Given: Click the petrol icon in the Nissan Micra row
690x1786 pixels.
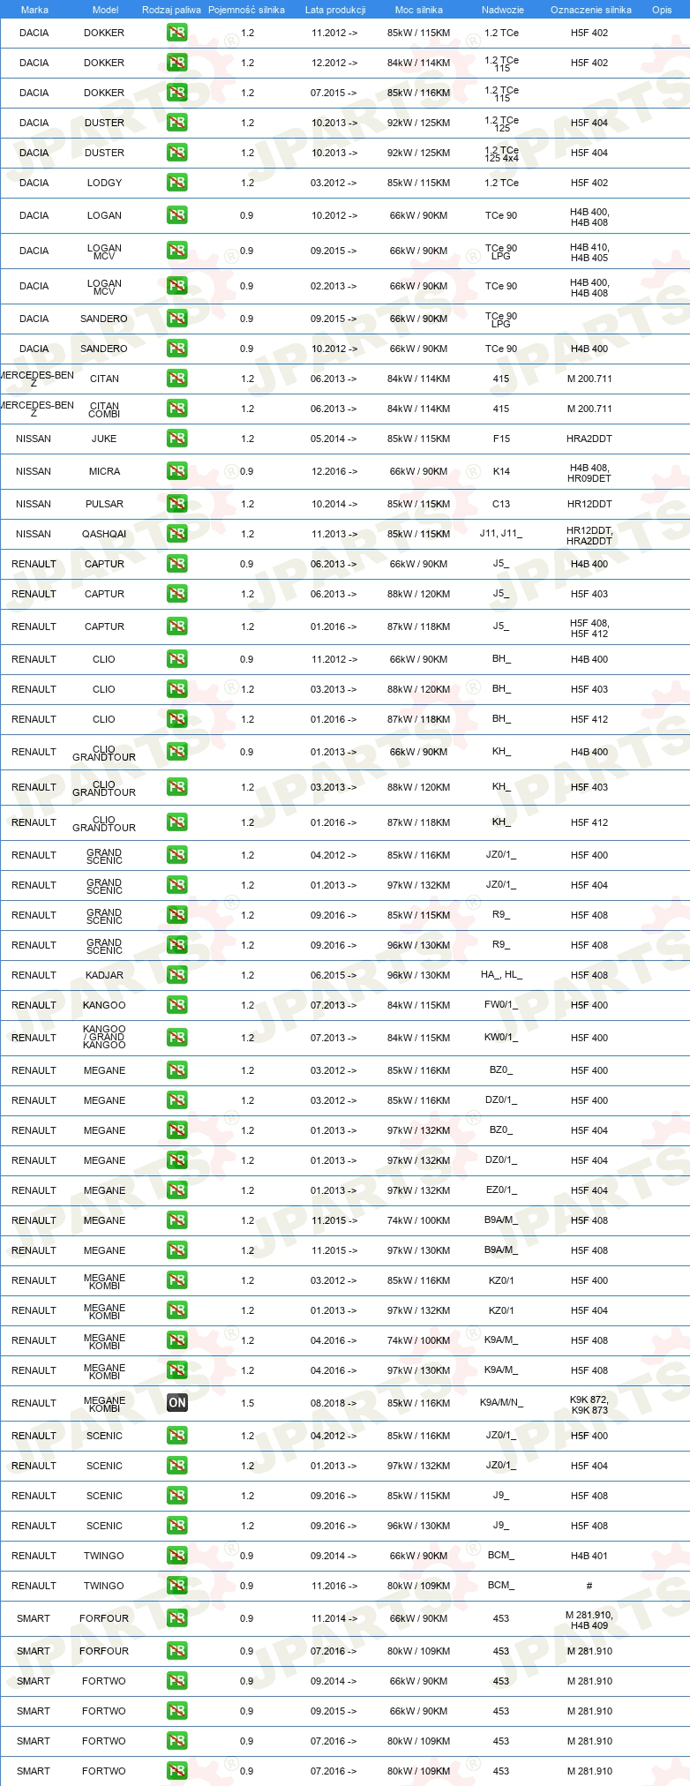Looking at the screenshot, I should (177, 471).
